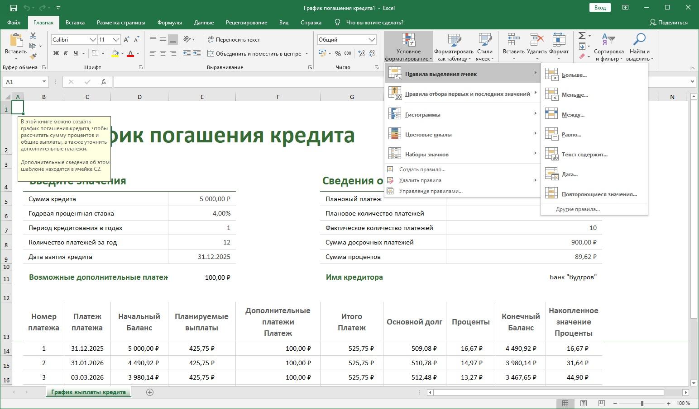699x409 pixels.
Task: Open the A1 name box dropdown
Action: [44, 82]
